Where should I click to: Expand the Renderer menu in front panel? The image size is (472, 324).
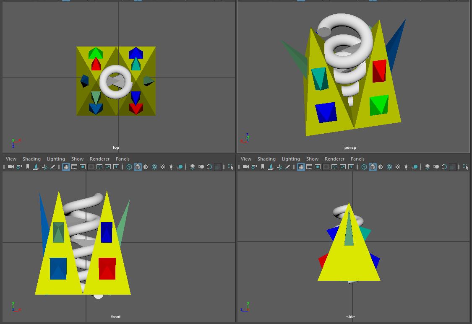click(99, 159)
